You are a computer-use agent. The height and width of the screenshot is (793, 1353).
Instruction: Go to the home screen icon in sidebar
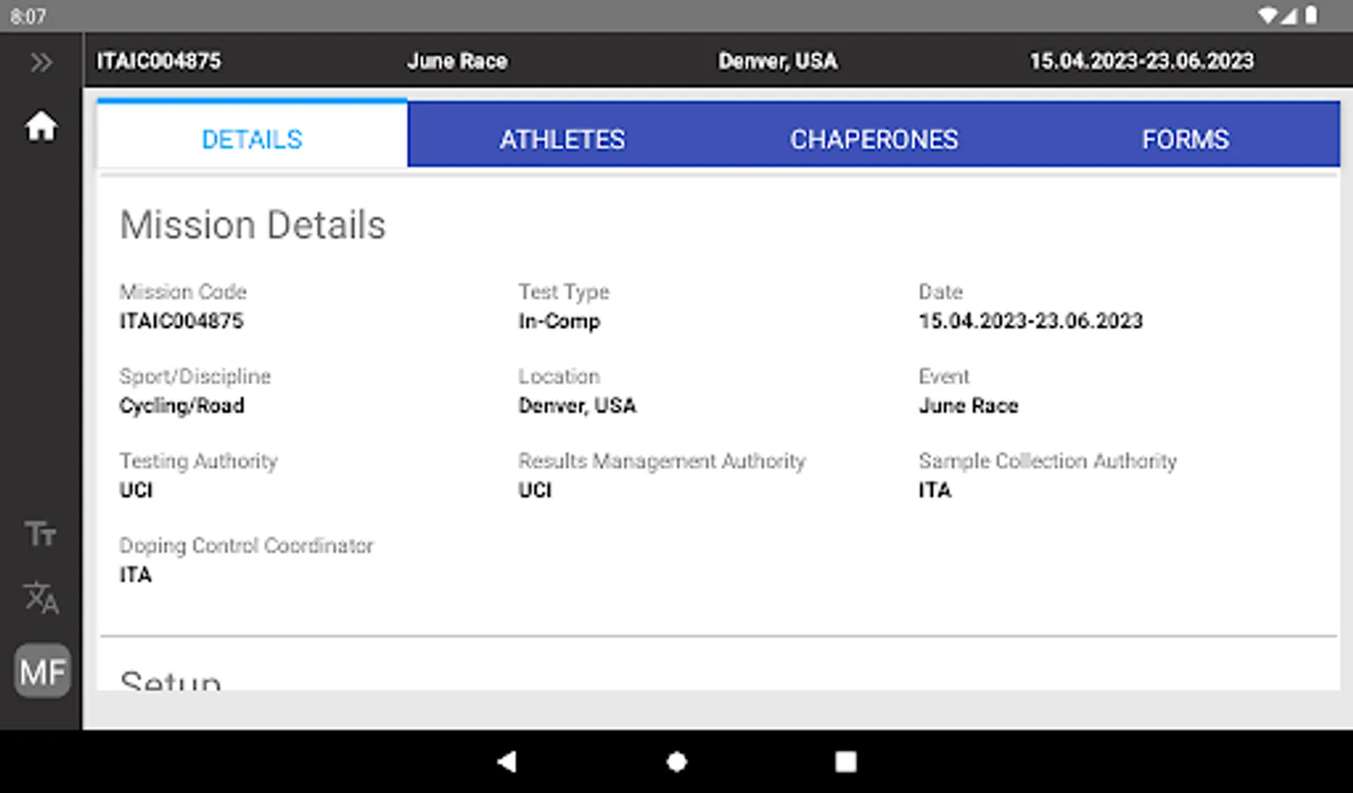[41, 127]
